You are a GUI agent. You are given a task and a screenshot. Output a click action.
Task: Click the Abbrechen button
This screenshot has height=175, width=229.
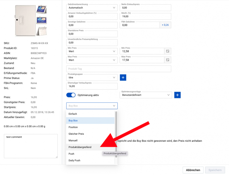pos(193,170)
